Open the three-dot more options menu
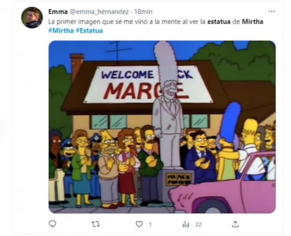291x236 pixels. (272, 11)
